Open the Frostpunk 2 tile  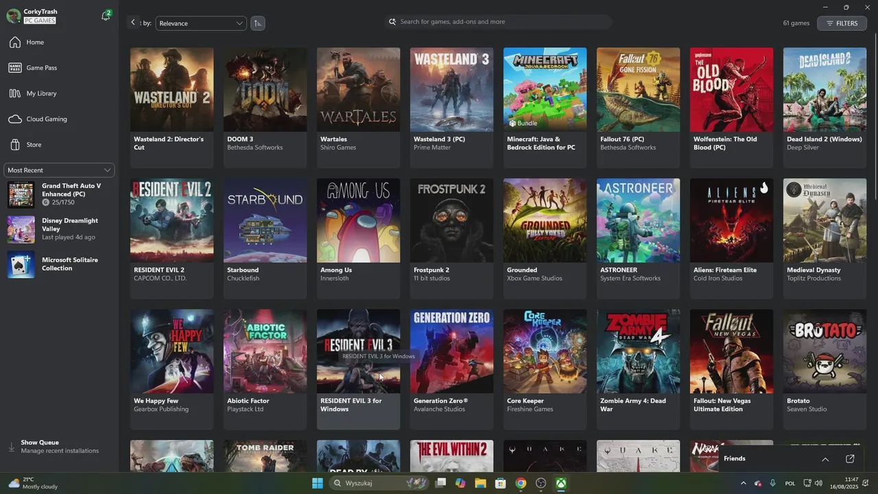[451, 239]
